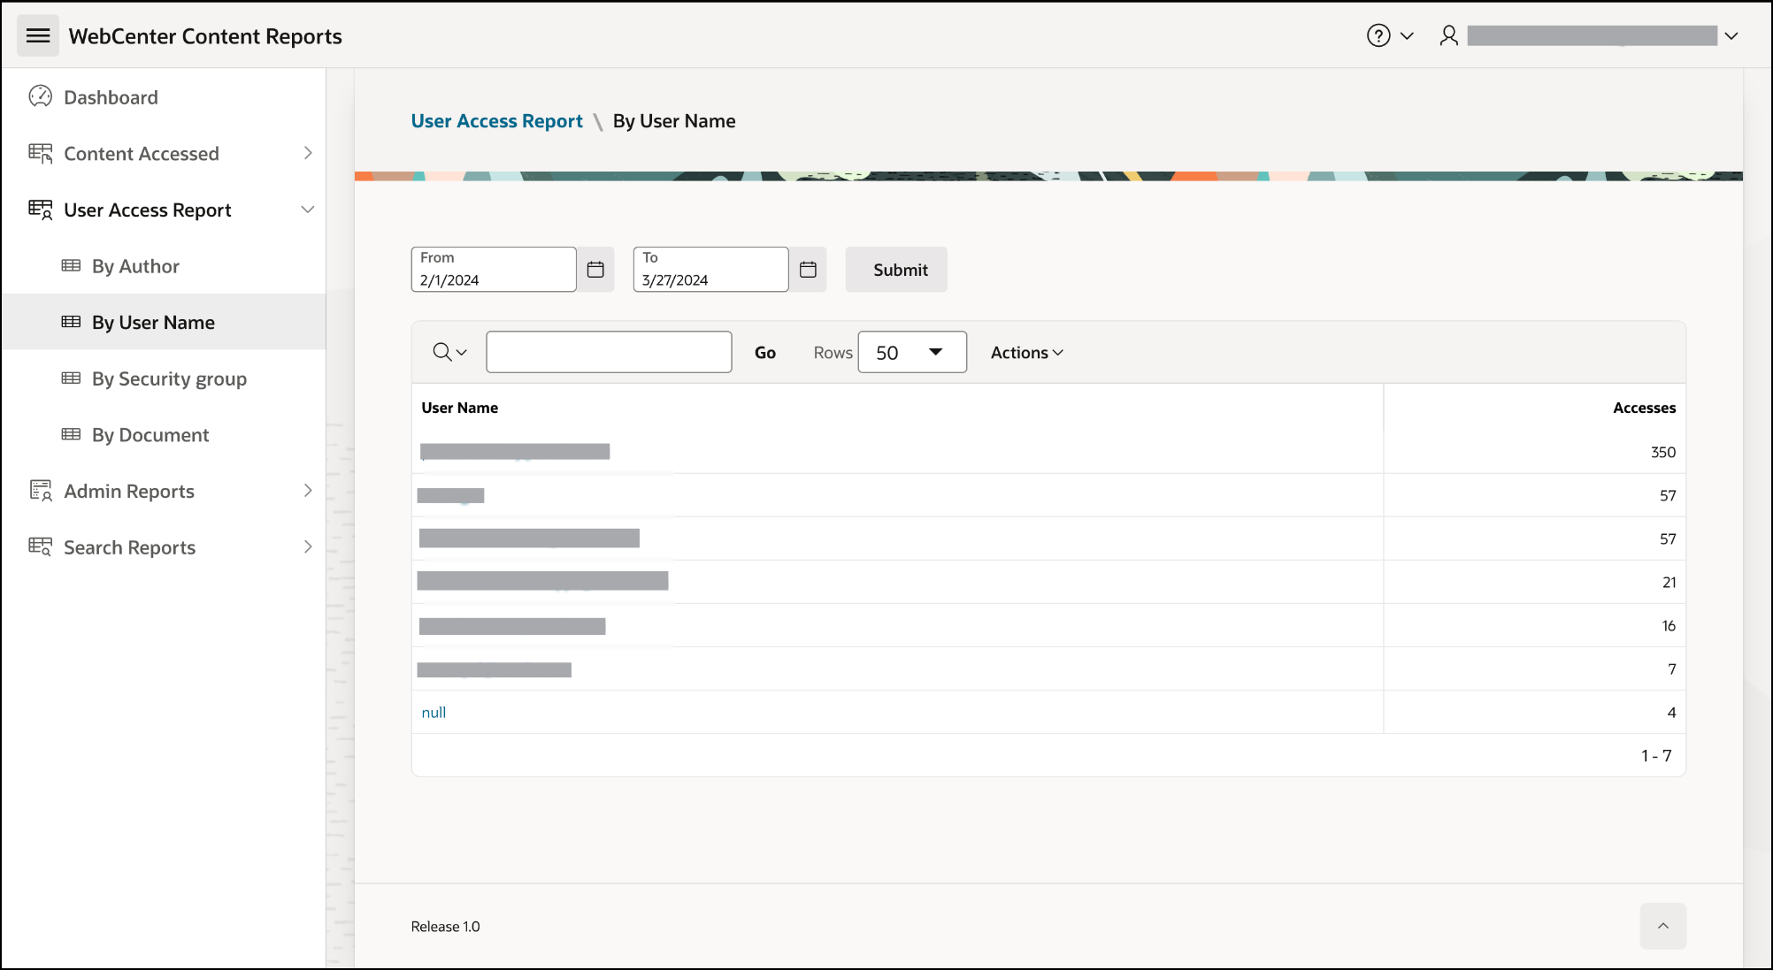1773x970 pixels.
Task: Click the Admin Reports icon
Action: click(40, 491)
